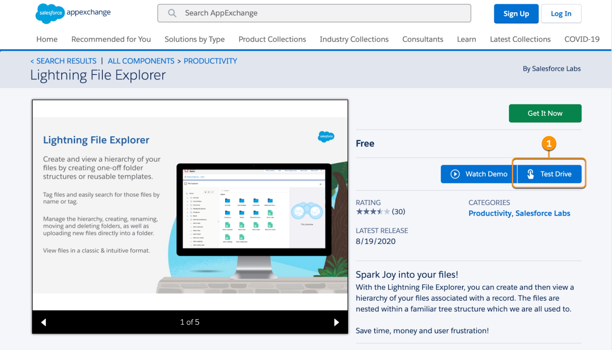Screen dimensions: 612x350
Task: Click the Get It Now button
Action: pyautogui.click(x=545, y=113)
